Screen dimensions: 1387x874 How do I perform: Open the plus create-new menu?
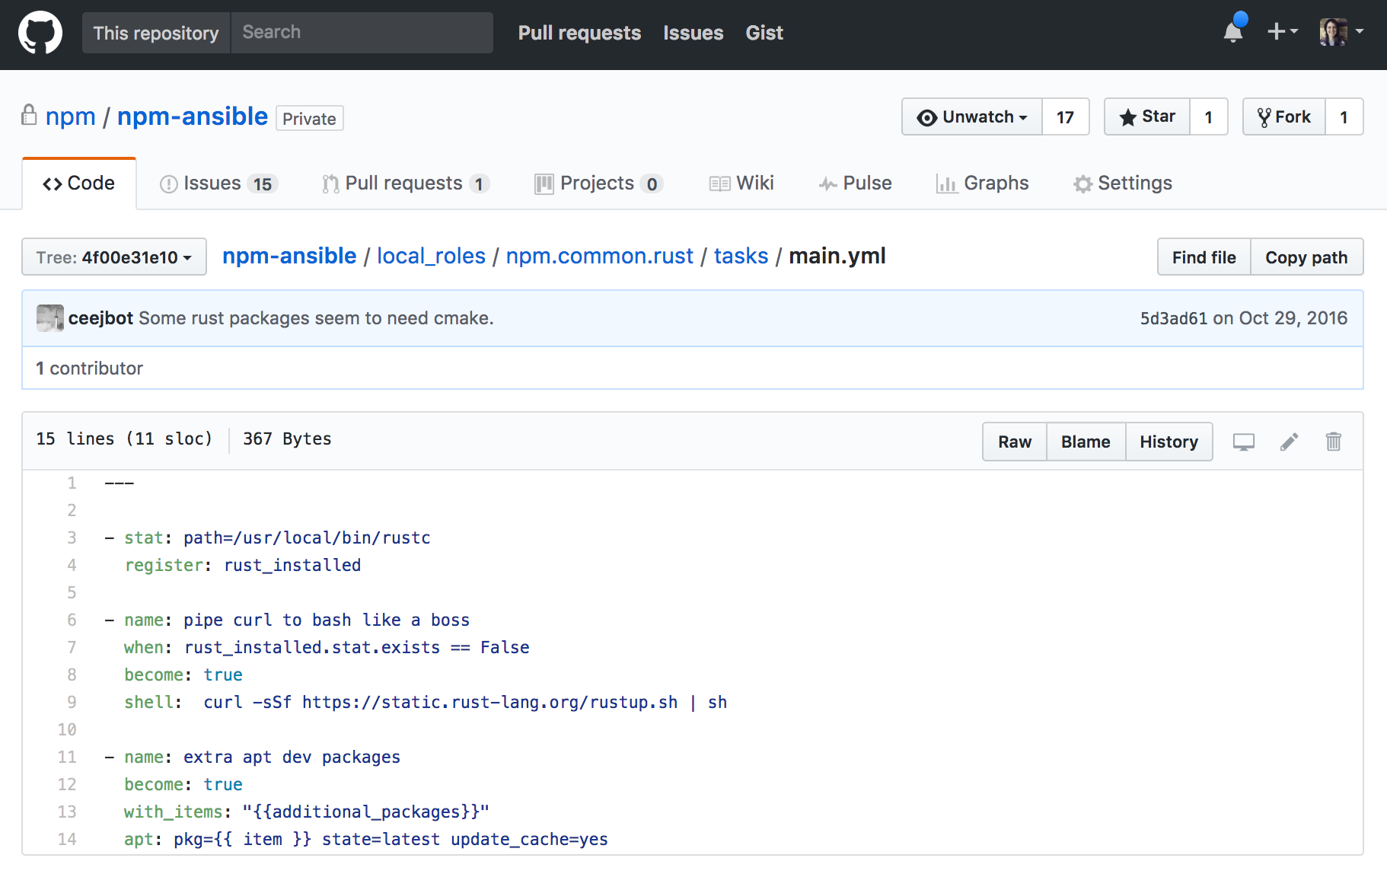[1282, 31]
